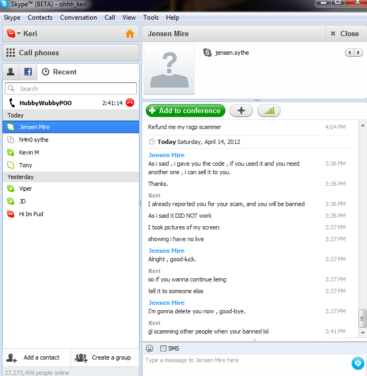The image size is (367, 376).
Task: Click the chat scrollbar down arrow
Action: click(x=363, y=332)
